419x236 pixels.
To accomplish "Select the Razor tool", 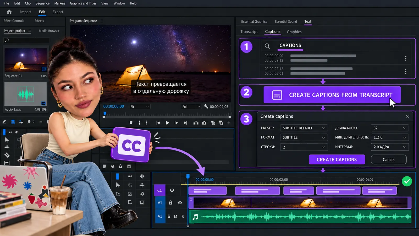I will coord(7,155).
